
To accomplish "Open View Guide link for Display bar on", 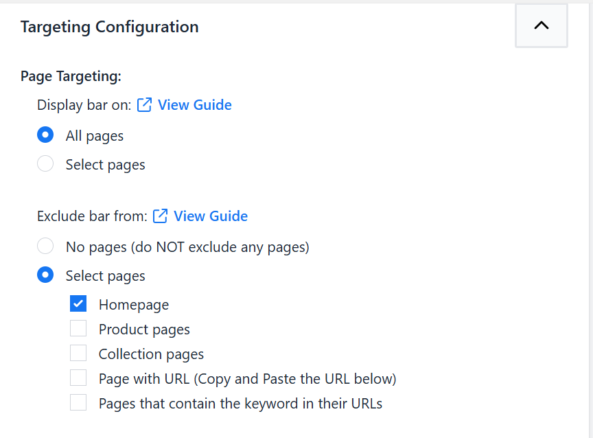I will 194,105.
